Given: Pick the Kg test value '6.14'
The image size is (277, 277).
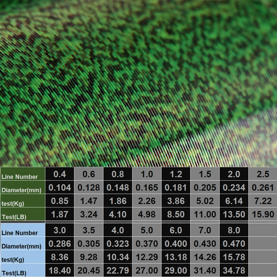Looking at the screenshot, I should [234, 201].
